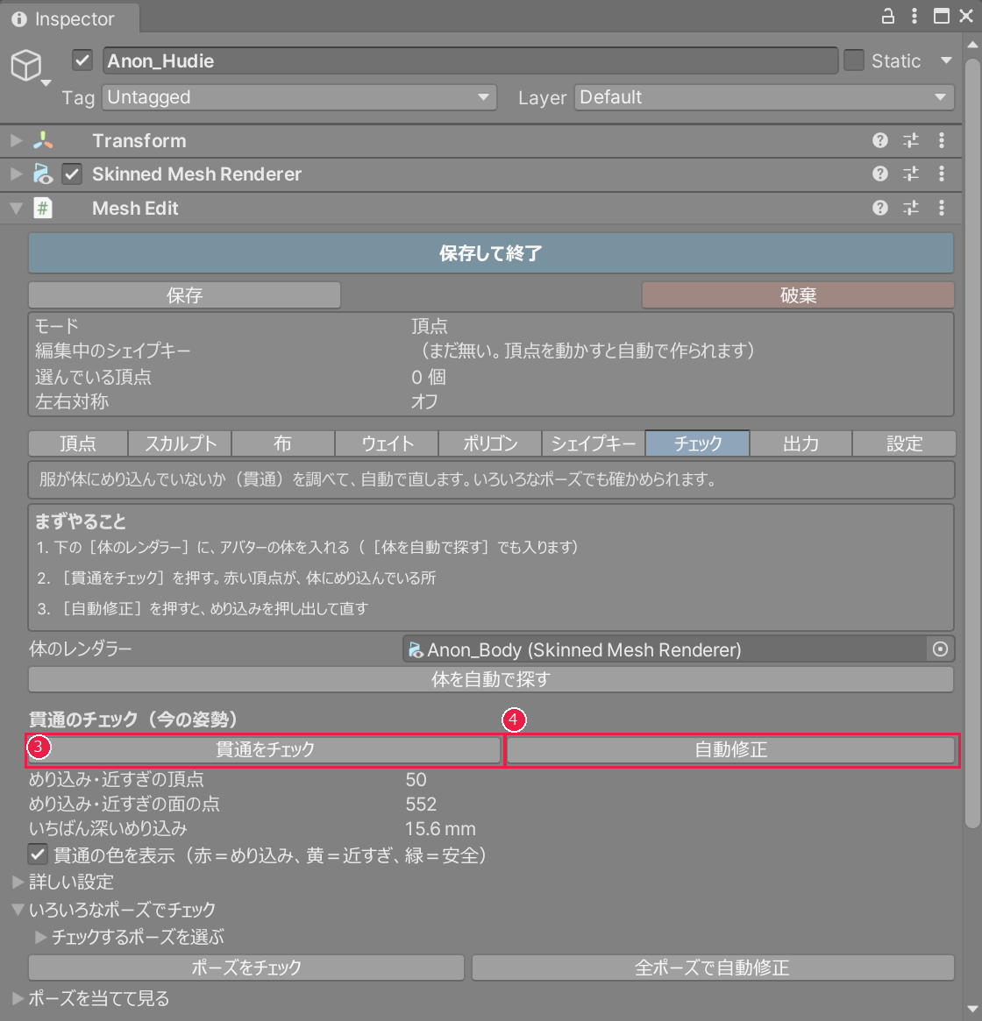The height and width of the screenshot is (1021, 982).
Task: Click the Transform axes icon
Action: (43, 140)
